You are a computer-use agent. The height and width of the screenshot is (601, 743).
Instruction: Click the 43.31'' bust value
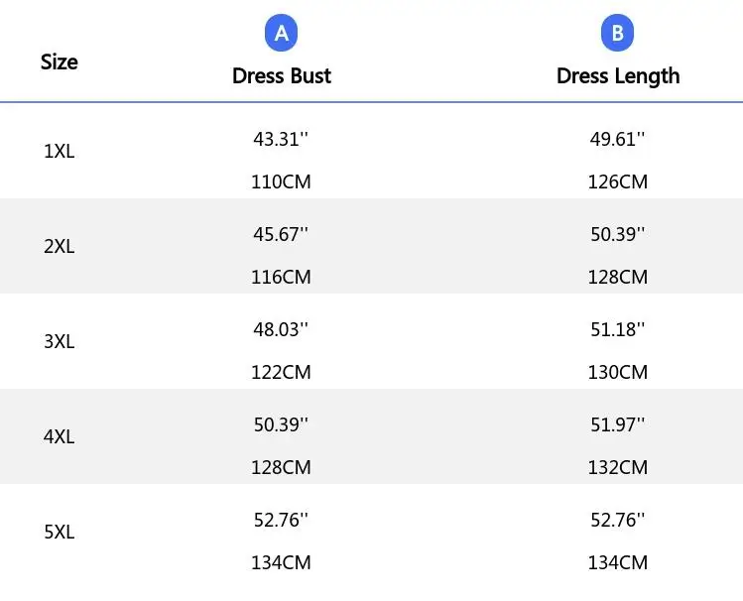click(281, 140)
